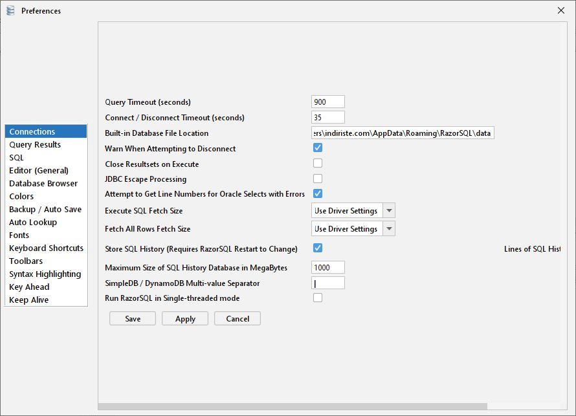
Task: Open Query Results preferences
Action: coord(46,145)
